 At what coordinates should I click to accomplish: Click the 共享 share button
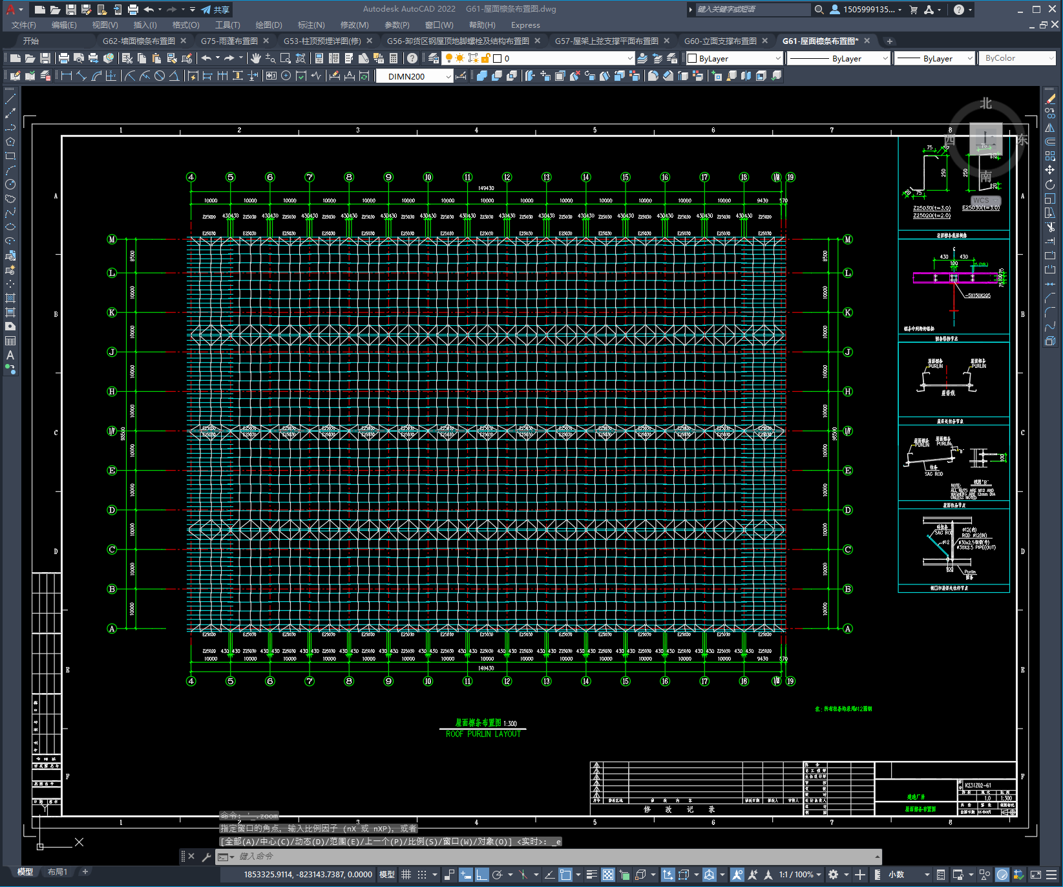click(x=215, y=10)
